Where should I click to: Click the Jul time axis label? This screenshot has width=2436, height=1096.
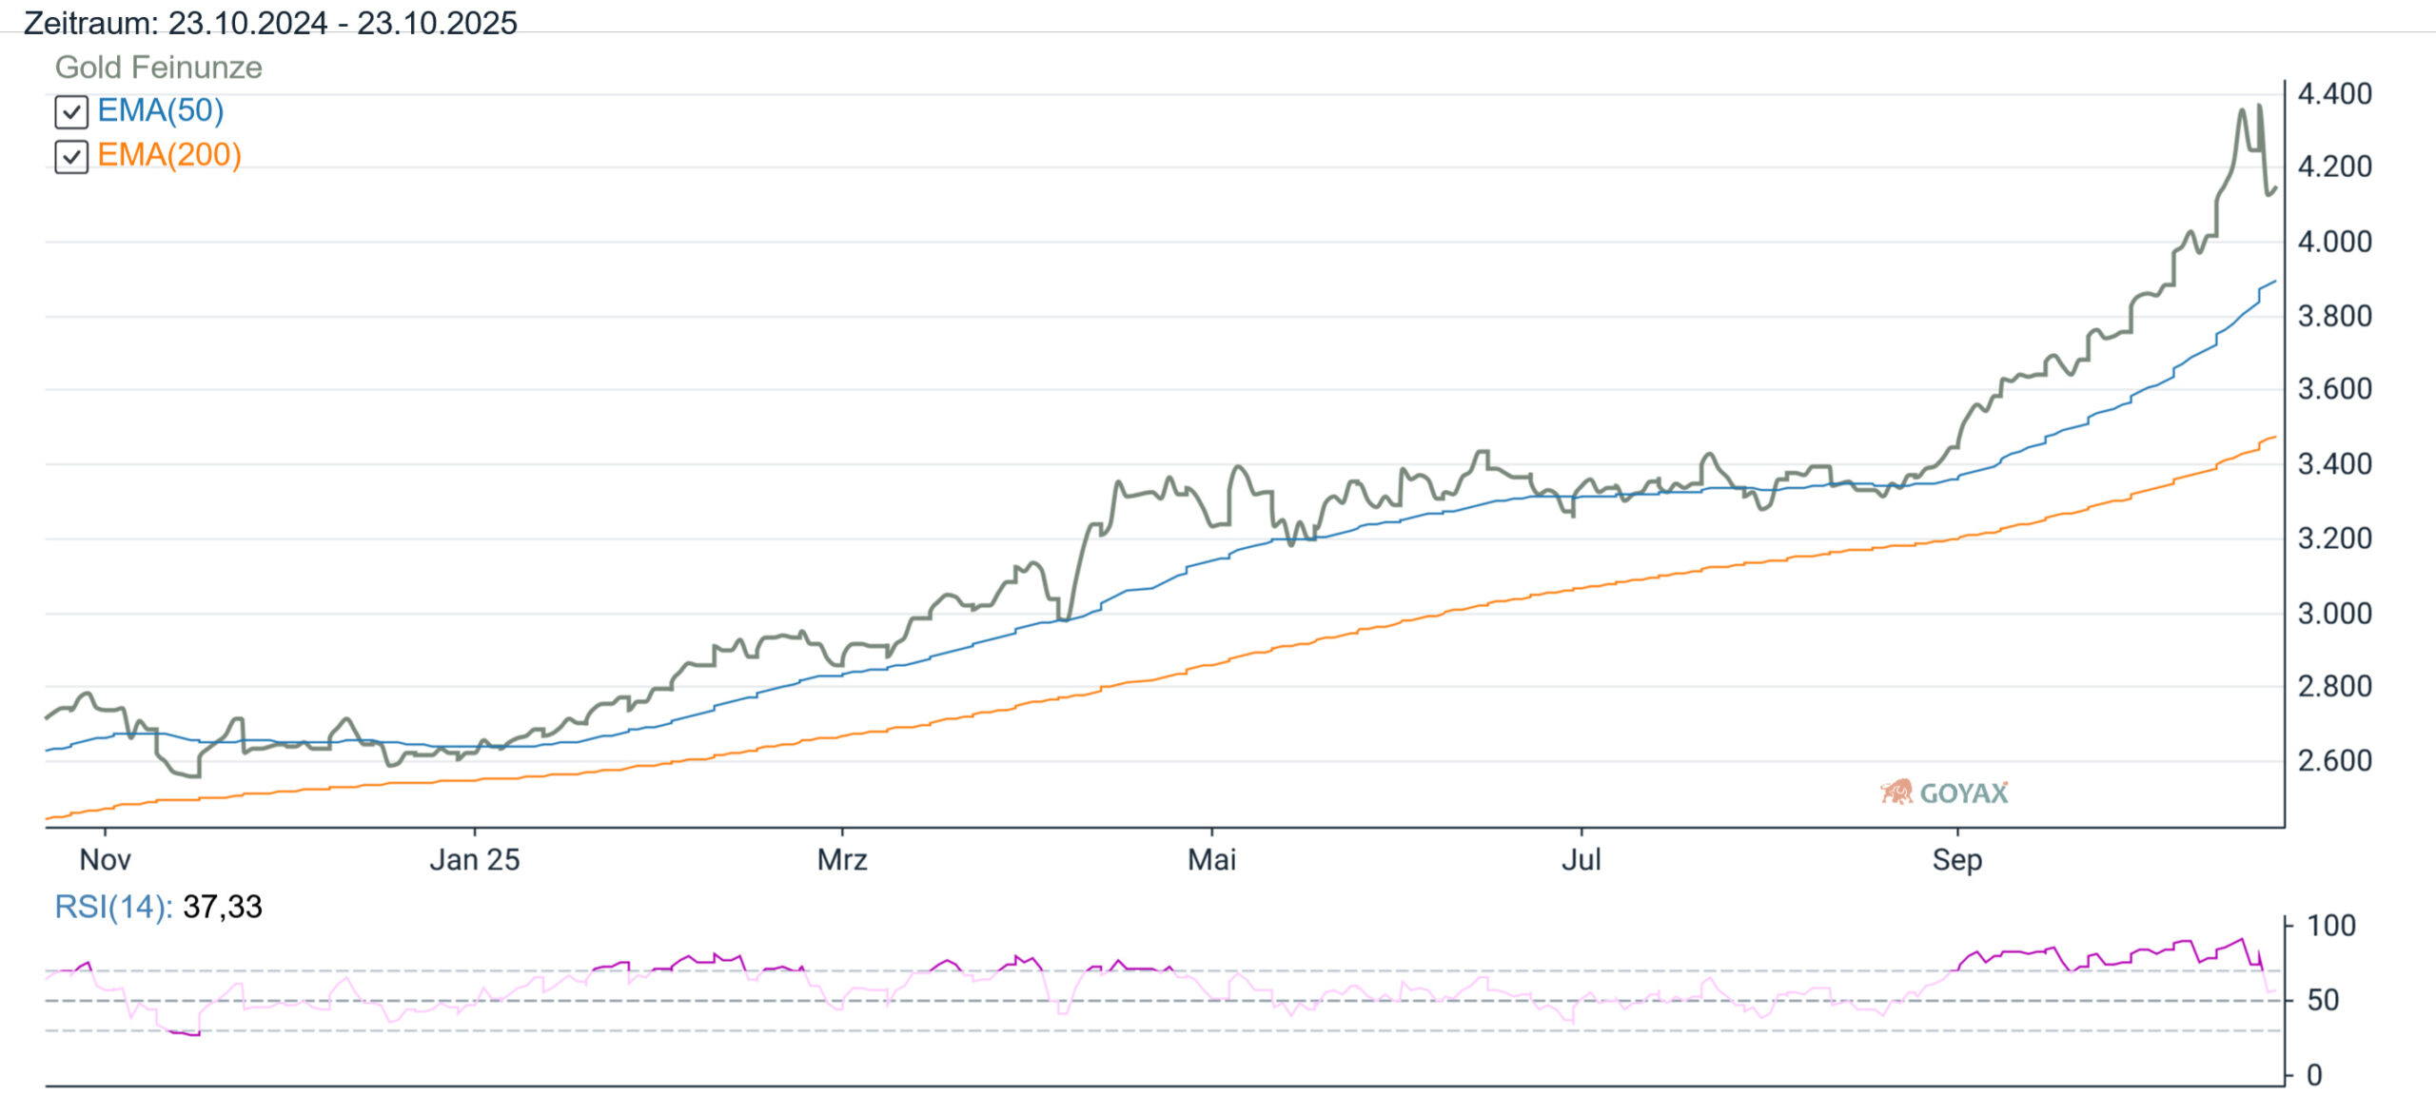click(1581, 860)
